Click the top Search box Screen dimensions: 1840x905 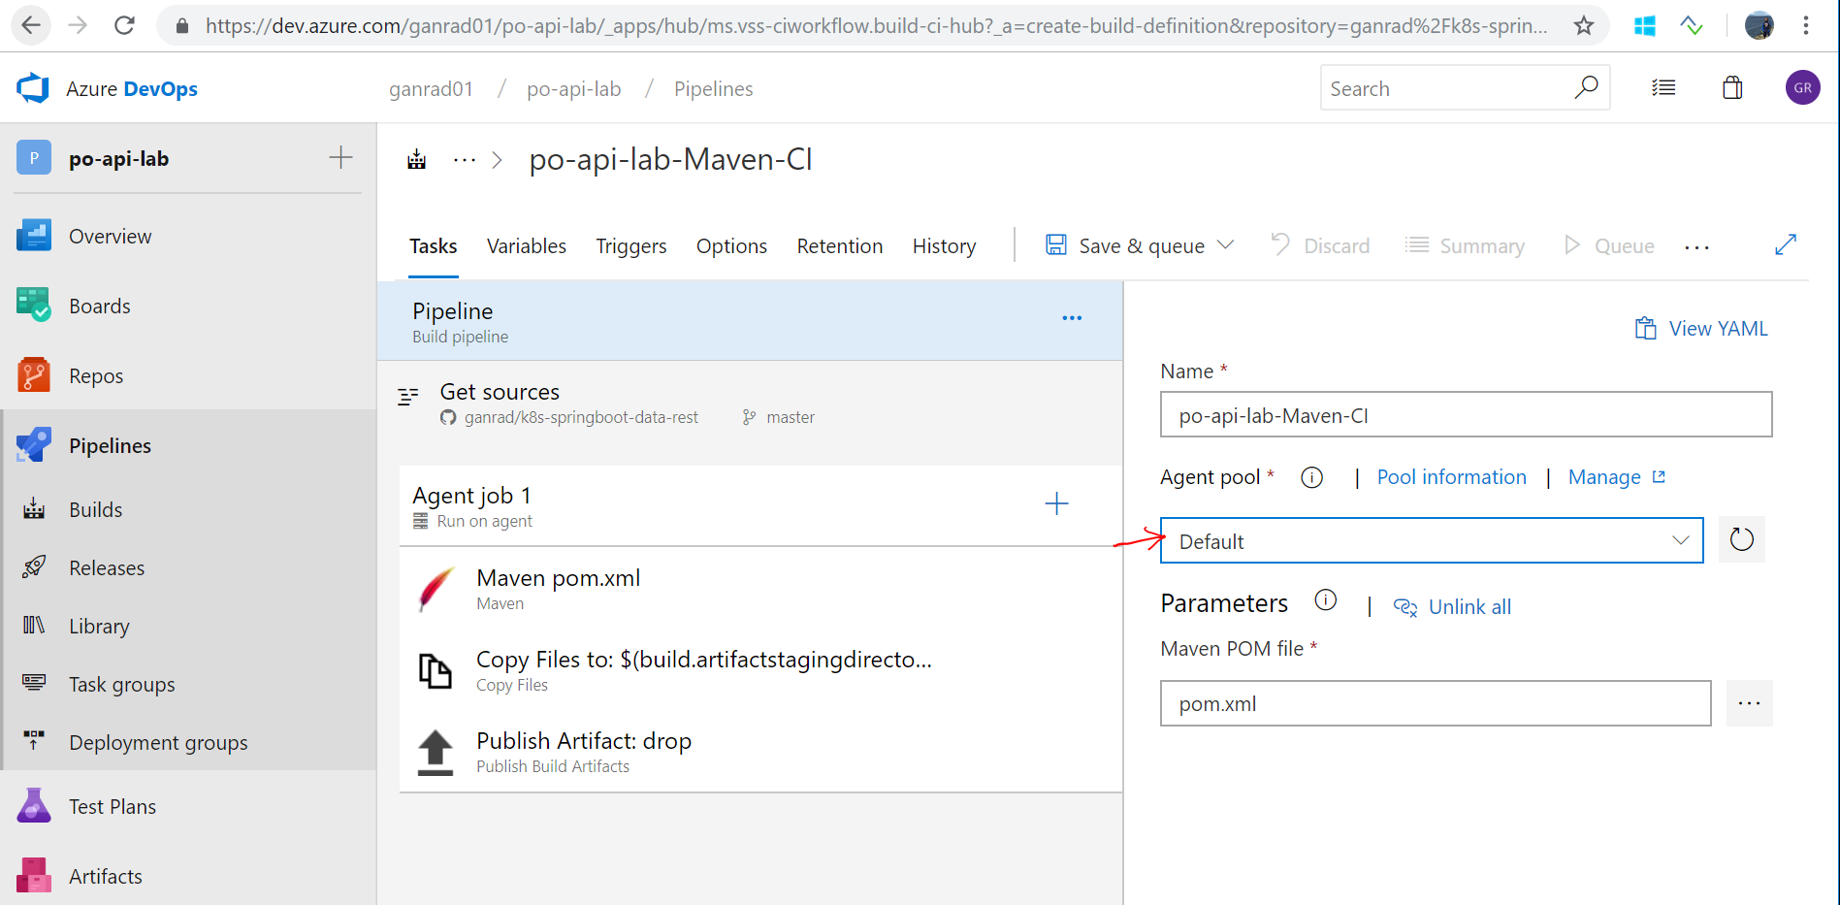(x=1465, y=87)
